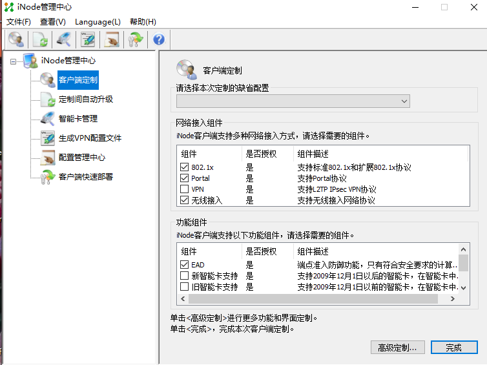Click the function list scroll up arrow
The height and width of the screenshot is (365, 487).
[463, 249]
